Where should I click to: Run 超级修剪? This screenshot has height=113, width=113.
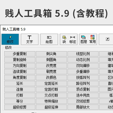20,107
